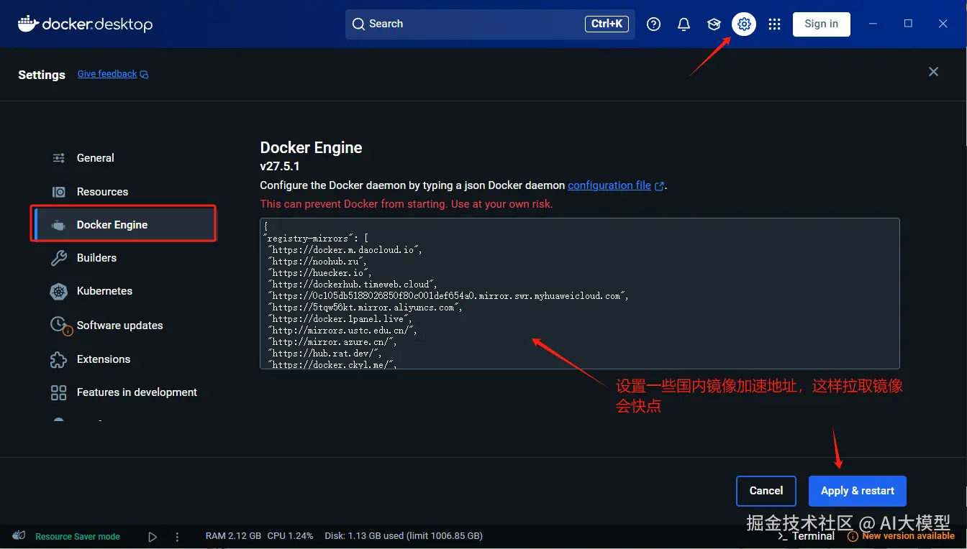Click the docker.ckyl.me mirror line
The image size is (967, 549).
click(332, 364)
